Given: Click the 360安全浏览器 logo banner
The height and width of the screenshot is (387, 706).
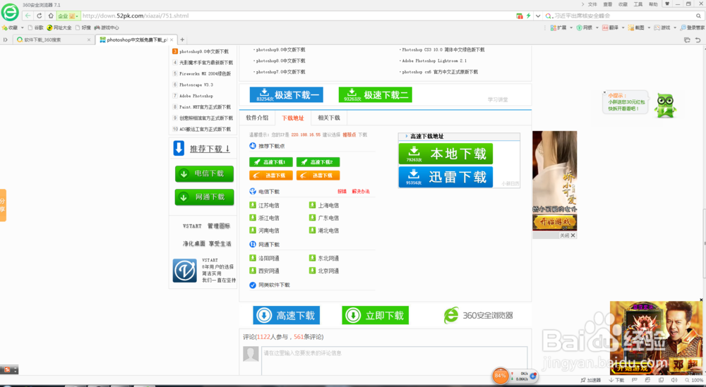Looking at the screenshot, I should click(x=478, y=316).
